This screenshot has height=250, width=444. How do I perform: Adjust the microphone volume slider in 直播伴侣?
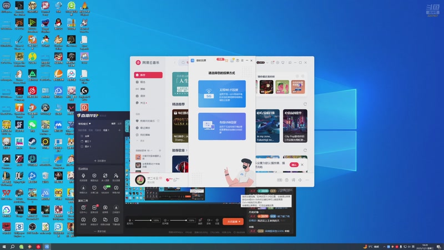(x=143, y=220)
